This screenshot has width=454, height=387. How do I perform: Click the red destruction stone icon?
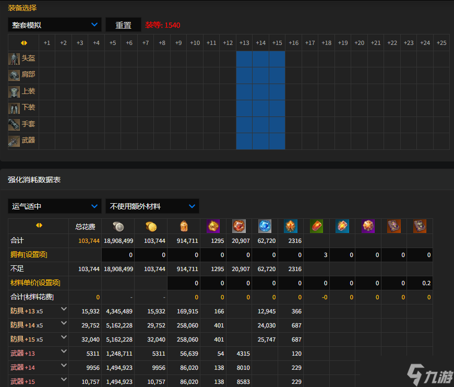coord(239,226)
